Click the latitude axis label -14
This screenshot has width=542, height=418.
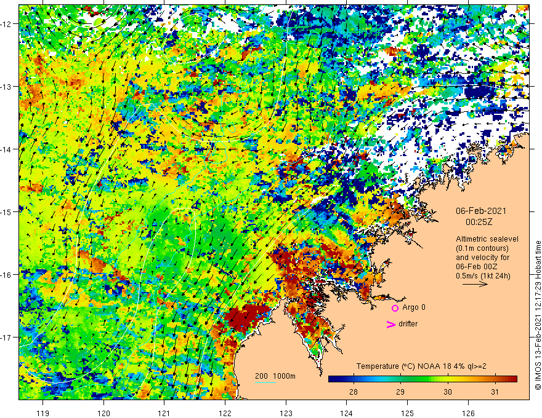[6, 149]
